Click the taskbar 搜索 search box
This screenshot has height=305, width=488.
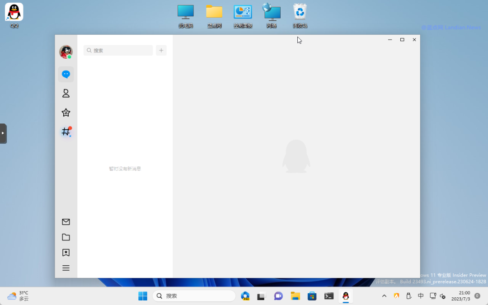(x=194, y=296)
